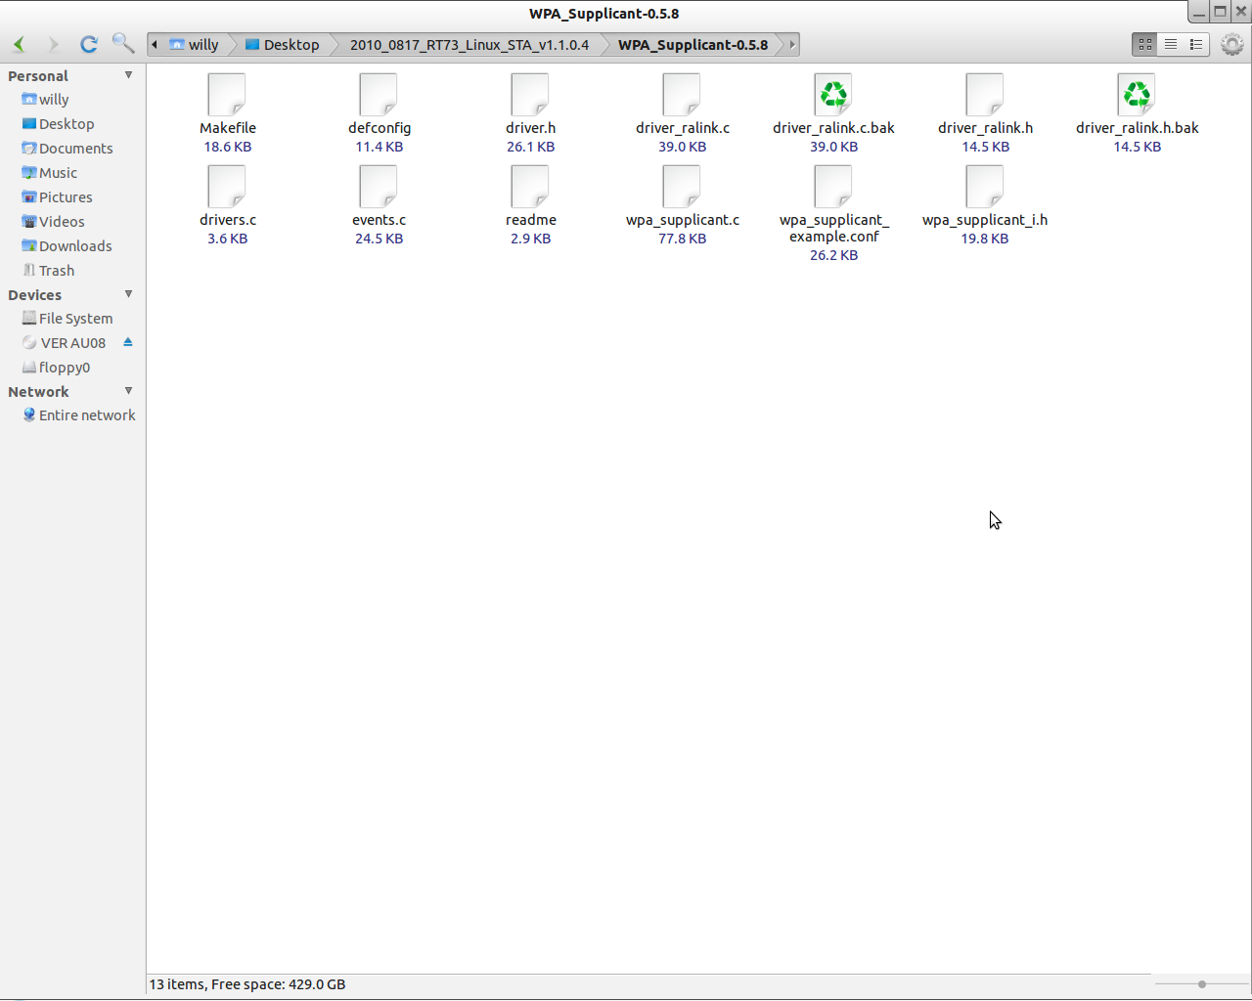1252x1001 pixels.
Task: Switch to compact view mode
Action: 1196,44
